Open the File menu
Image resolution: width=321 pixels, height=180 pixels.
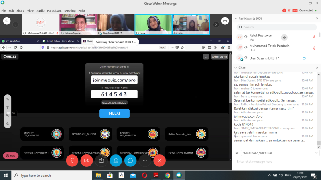pos(4,11)
